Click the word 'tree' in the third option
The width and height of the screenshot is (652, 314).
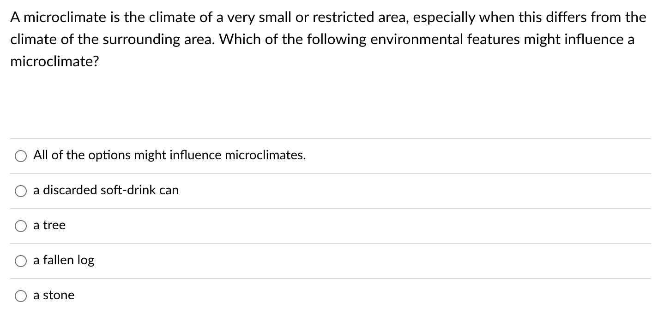pyautogui.click(x=54, y=225)
